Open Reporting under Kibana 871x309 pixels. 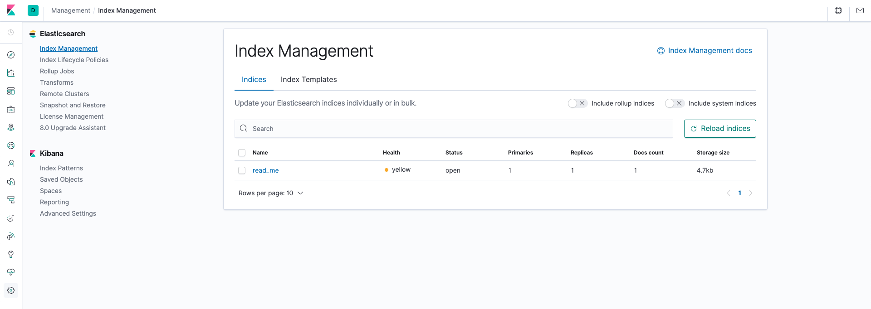pos(54,202)
